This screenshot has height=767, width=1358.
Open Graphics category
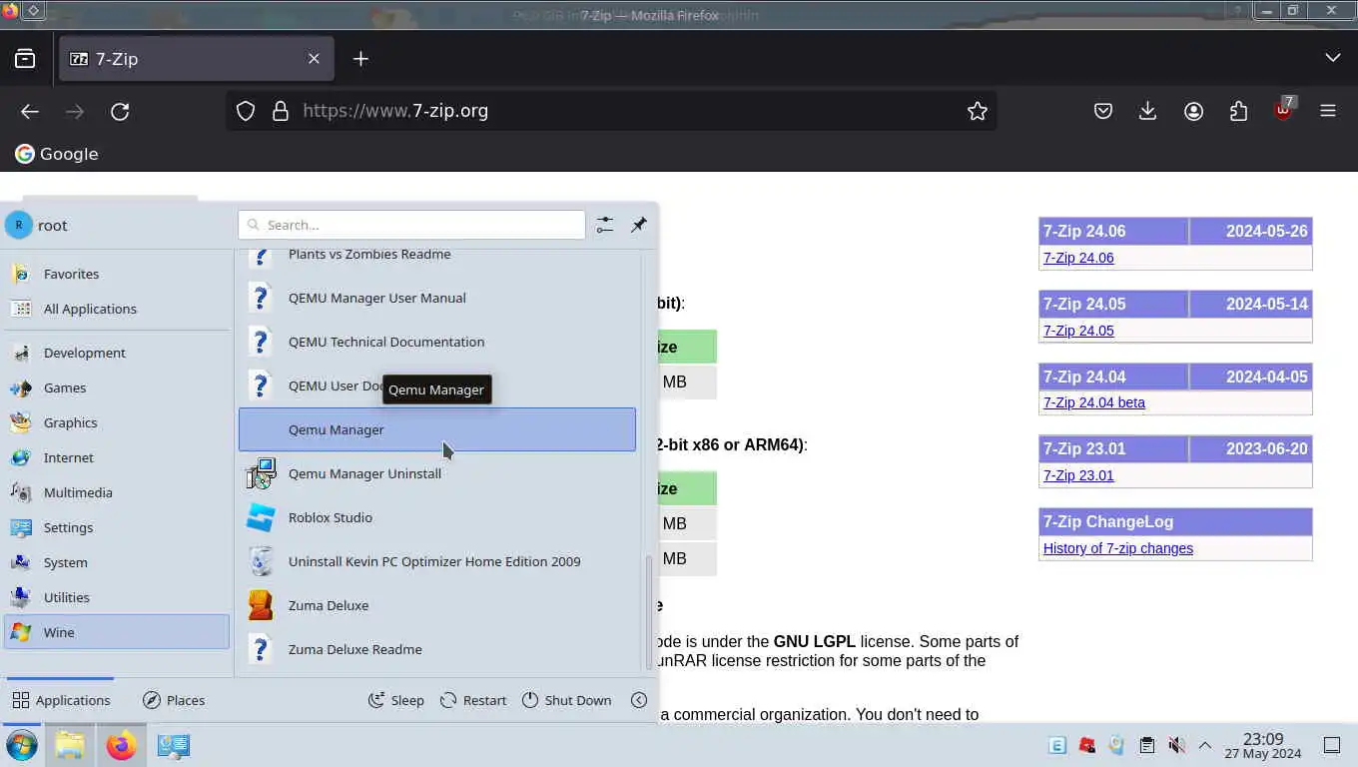click(117, 422)
